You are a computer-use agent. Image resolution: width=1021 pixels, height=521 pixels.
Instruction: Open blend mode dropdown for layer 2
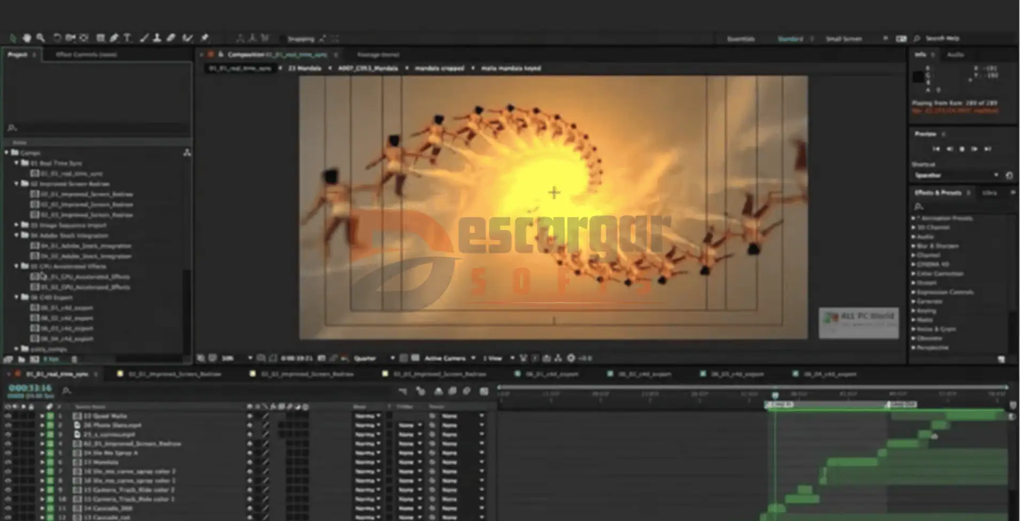point(368,425)
